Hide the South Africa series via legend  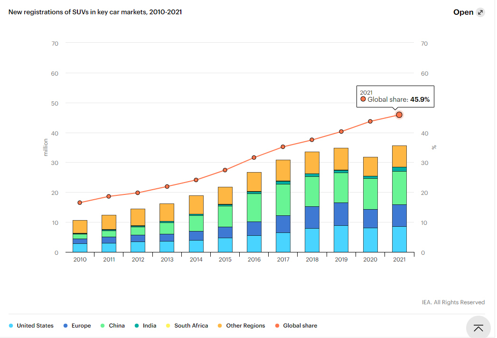tap(187, 326)
